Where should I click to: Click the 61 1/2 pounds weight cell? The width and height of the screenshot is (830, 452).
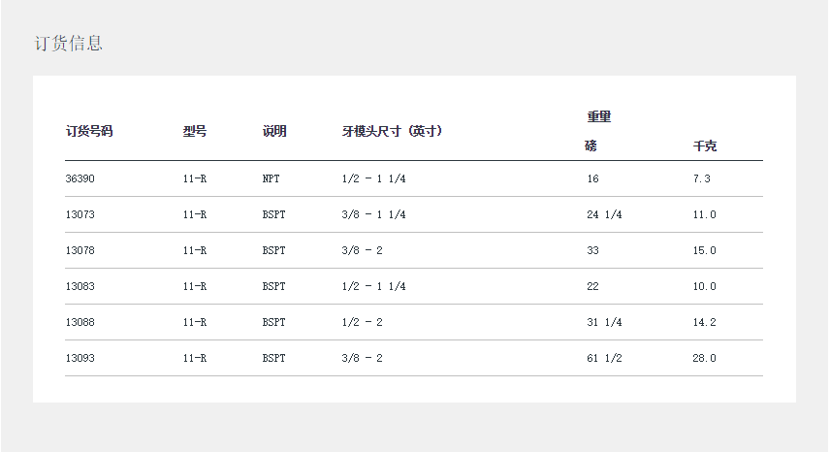(x=604, y=358)
